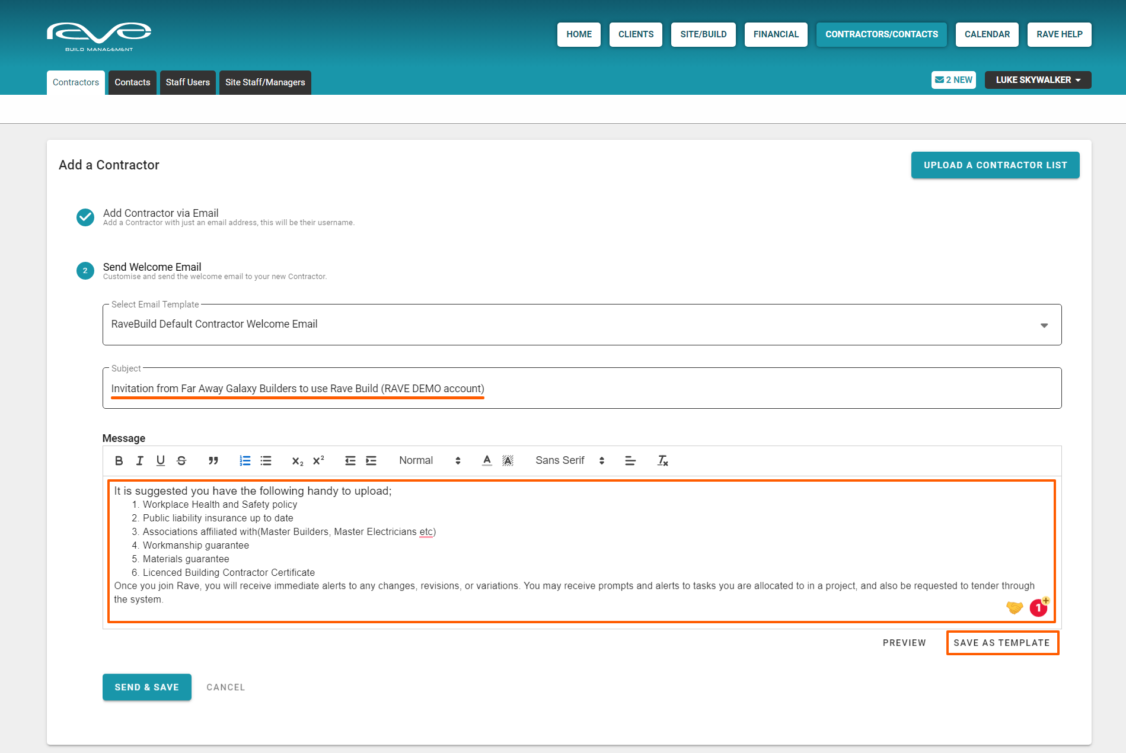Decrease the indent of the text
Screen dimensions: 1126x753
(350, 461)
